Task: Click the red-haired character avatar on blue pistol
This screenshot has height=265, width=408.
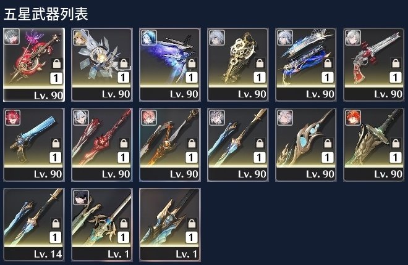Action: pyautogui.click(x=12, y=118)
